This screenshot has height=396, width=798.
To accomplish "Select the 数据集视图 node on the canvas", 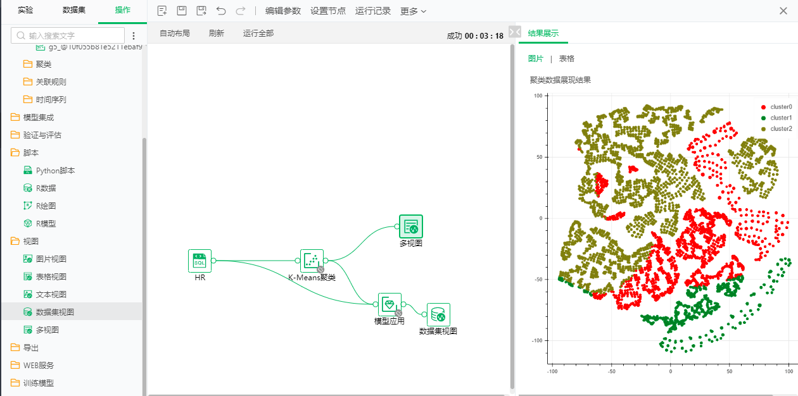I will 438,314.
